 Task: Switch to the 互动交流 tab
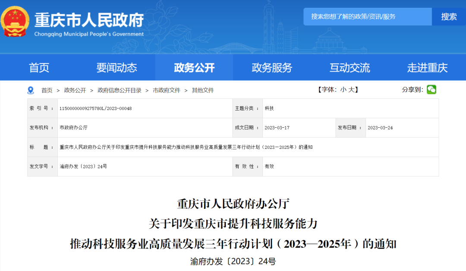tap(349, 68)
